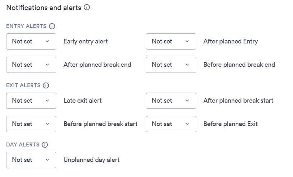Open the Entry Alerts info icon

[x=52, y=26]
